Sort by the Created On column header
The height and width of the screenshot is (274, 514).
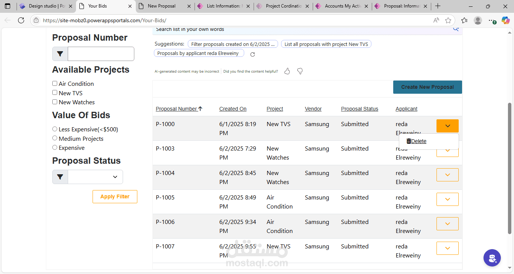[233, 109]
